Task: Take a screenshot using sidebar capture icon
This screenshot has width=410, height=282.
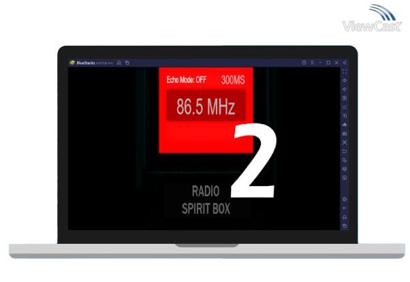Action: [345, 142]
